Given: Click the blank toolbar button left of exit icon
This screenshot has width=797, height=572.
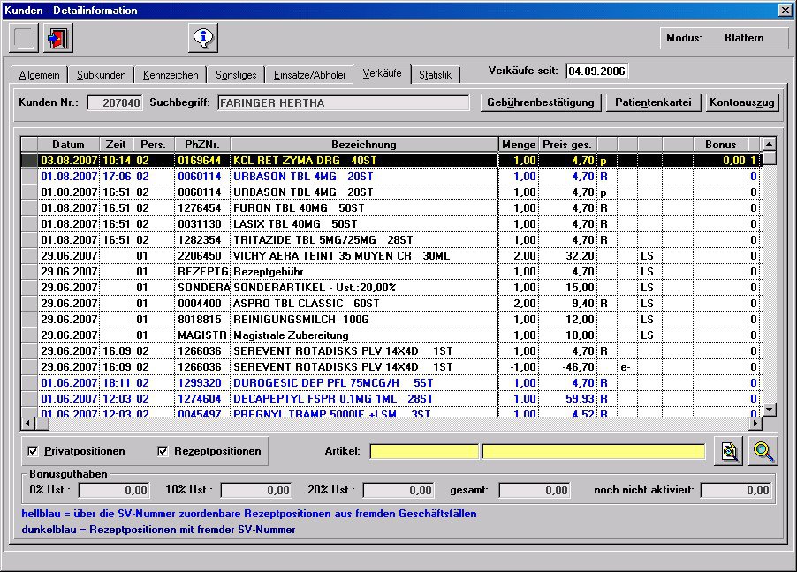Looking at the screenshot, I should click(x=25, y=39).
